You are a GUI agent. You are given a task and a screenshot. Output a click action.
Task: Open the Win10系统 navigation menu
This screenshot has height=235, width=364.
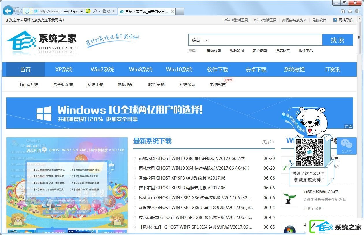click(x=179, y=69)
